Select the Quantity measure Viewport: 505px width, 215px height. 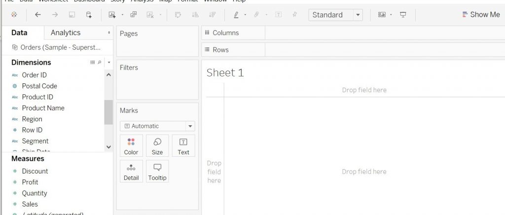pyautogui.click(x=34, y=193)
